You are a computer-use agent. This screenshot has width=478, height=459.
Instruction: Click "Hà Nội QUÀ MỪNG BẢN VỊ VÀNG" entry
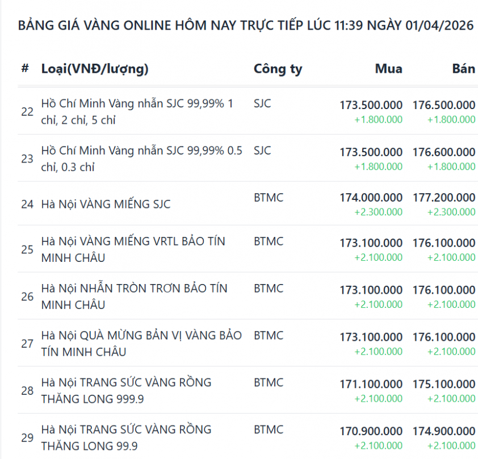(141, 343)
